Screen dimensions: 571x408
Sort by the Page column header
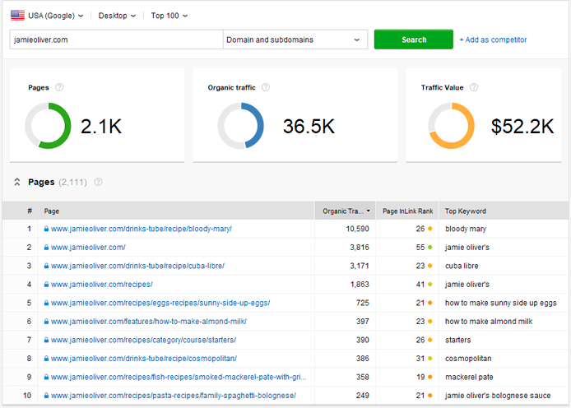point(52,211)
